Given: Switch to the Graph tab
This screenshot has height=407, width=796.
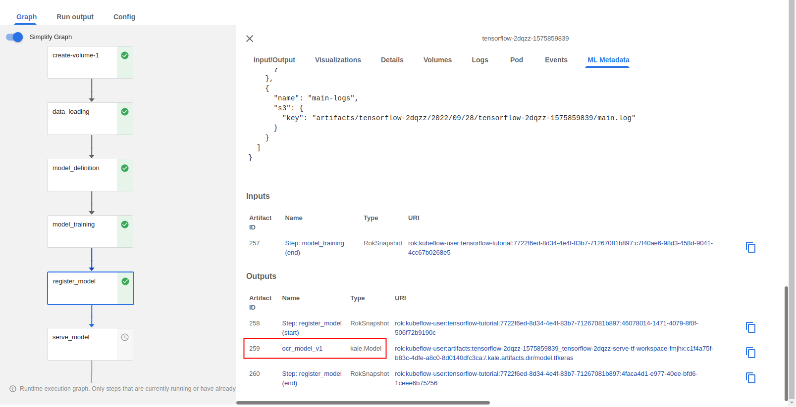Looking at the screenshot, I should (x=27, y=17).
